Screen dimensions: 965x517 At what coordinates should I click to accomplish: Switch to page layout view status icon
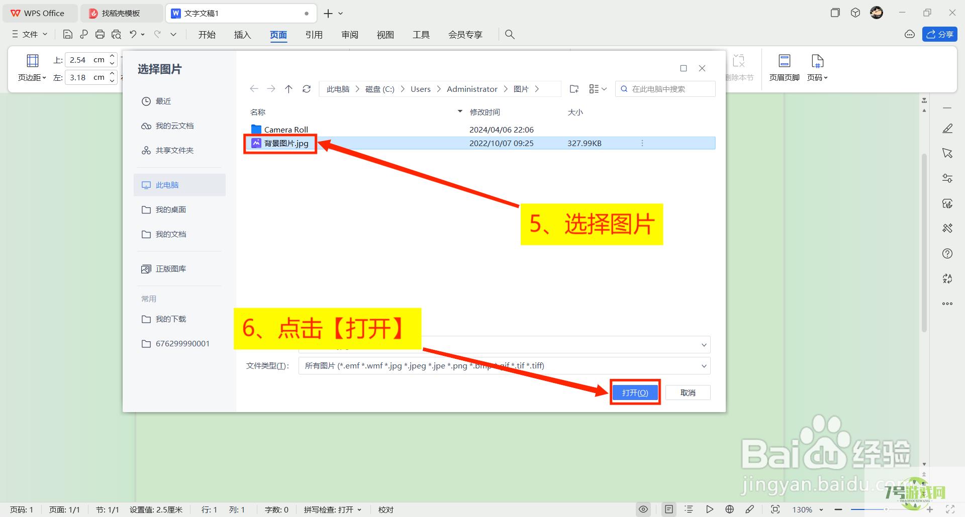click(x=669, y=509)
